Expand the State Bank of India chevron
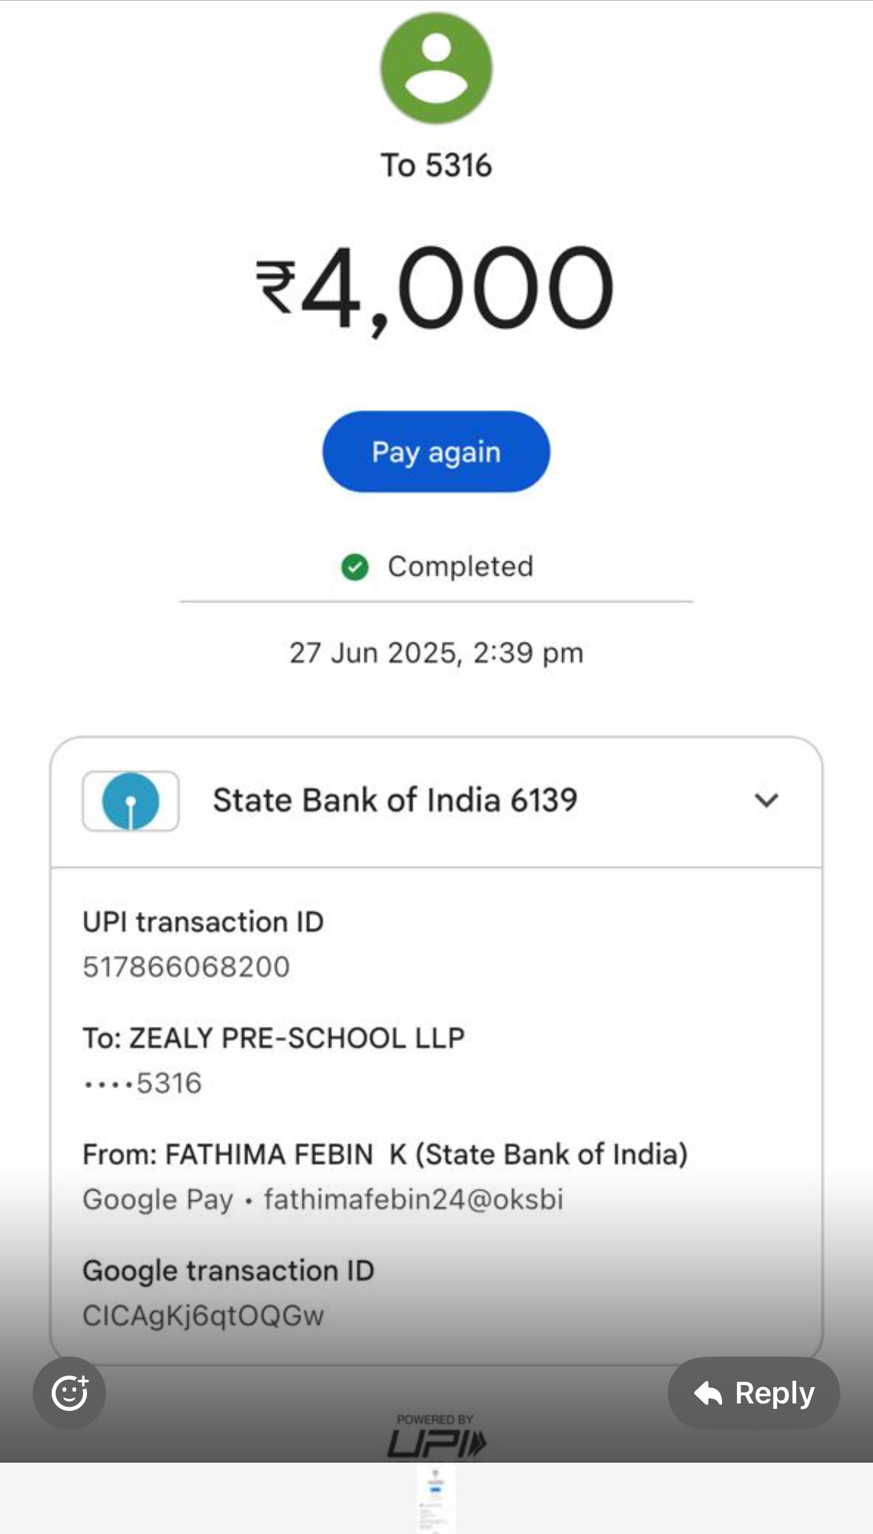Image resolution: width=873 pixels, height=1534 pixels. coord(766,800)
